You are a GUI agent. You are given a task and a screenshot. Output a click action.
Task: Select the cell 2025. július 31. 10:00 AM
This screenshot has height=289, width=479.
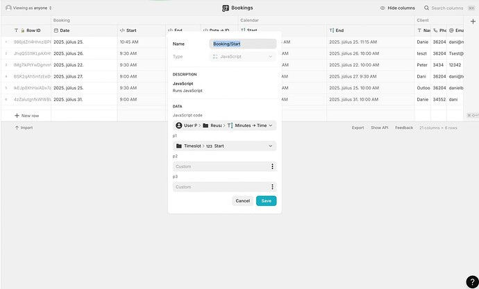[x=371, y=100]
